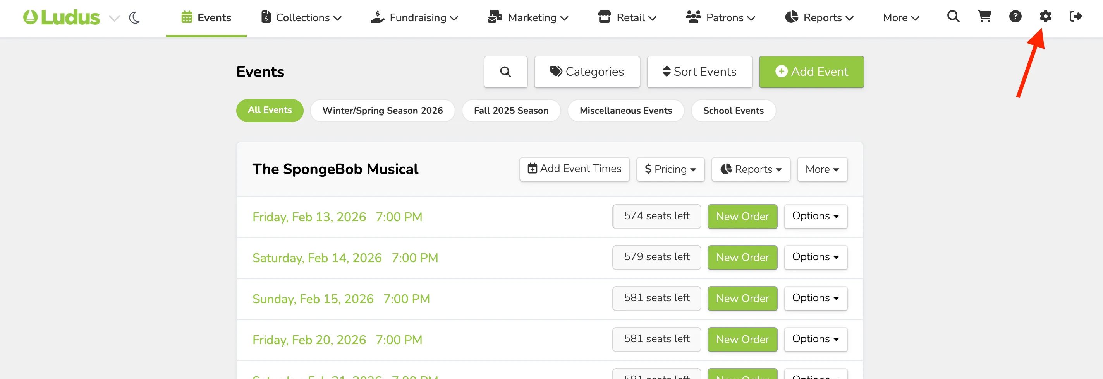Open the Fundraising menu
Image resolution: width=1103 pixels, height=379 pixels.
[414, 17]
